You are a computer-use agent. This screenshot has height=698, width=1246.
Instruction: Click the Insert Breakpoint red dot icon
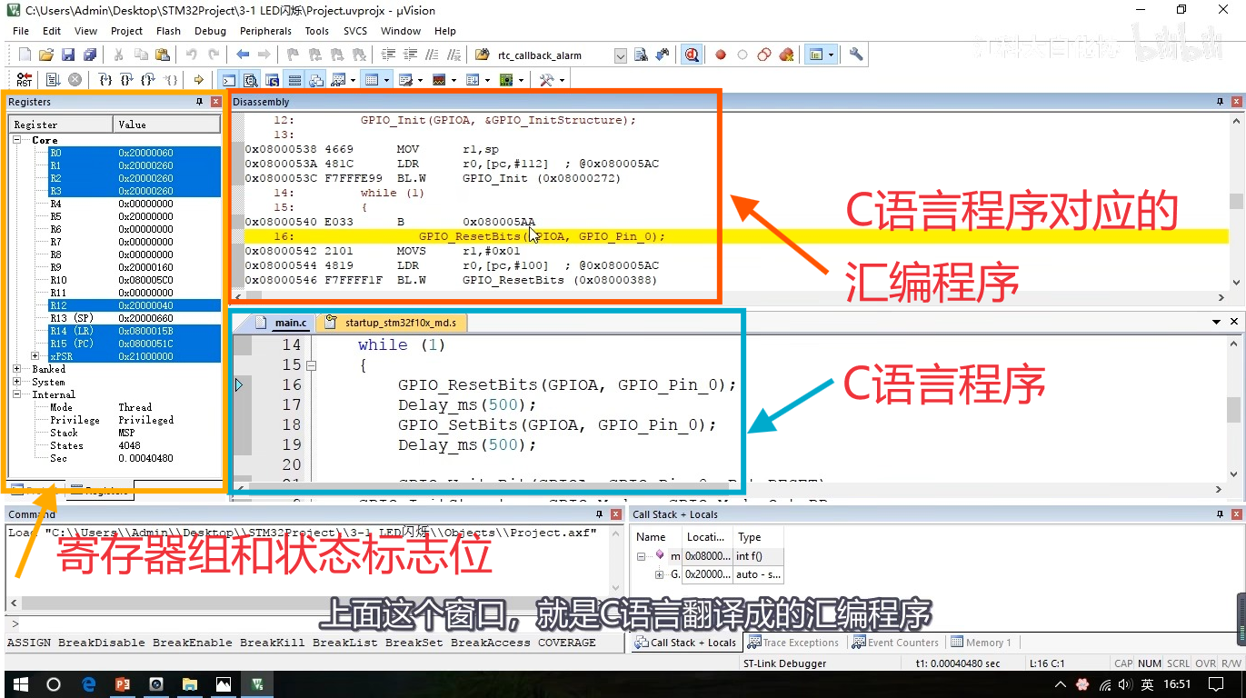721,55
